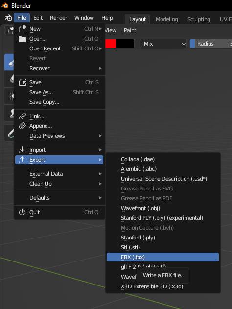The image size is (232, 309).
Task: Expand the Recover submenu
Action: click(59, 68)
